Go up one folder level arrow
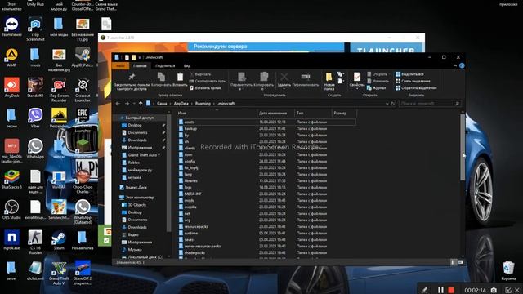 point(141,104)
